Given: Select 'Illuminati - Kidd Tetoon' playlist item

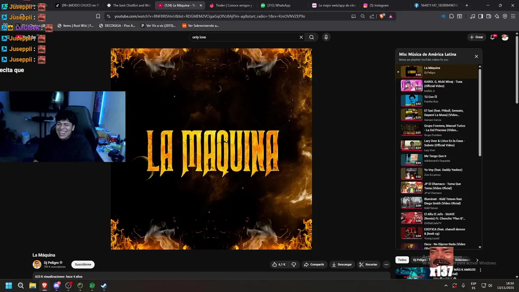Looking at the screenshot, I should (437, 203).
